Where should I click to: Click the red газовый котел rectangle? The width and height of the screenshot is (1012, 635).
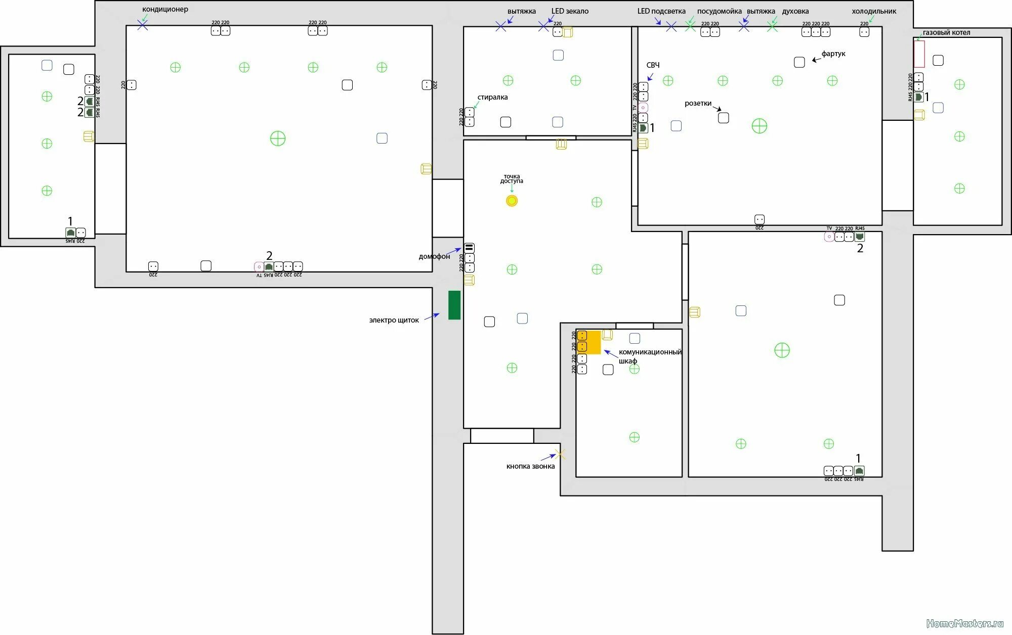pyautogui.click(x=919, y=54)
